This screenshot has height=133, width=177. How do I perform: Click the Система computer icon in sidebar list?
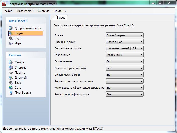(11, 68)
